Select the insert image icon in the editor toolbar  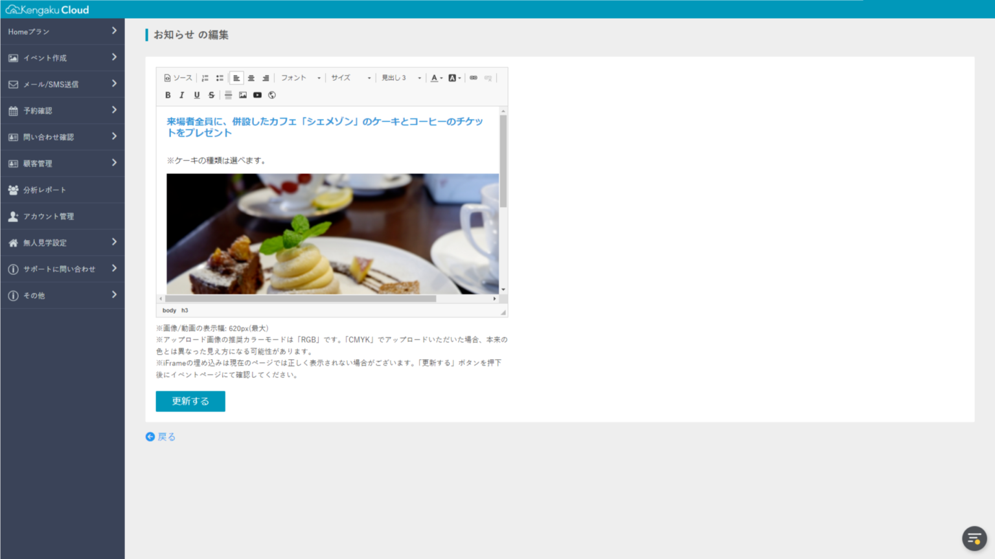[242, 95]
